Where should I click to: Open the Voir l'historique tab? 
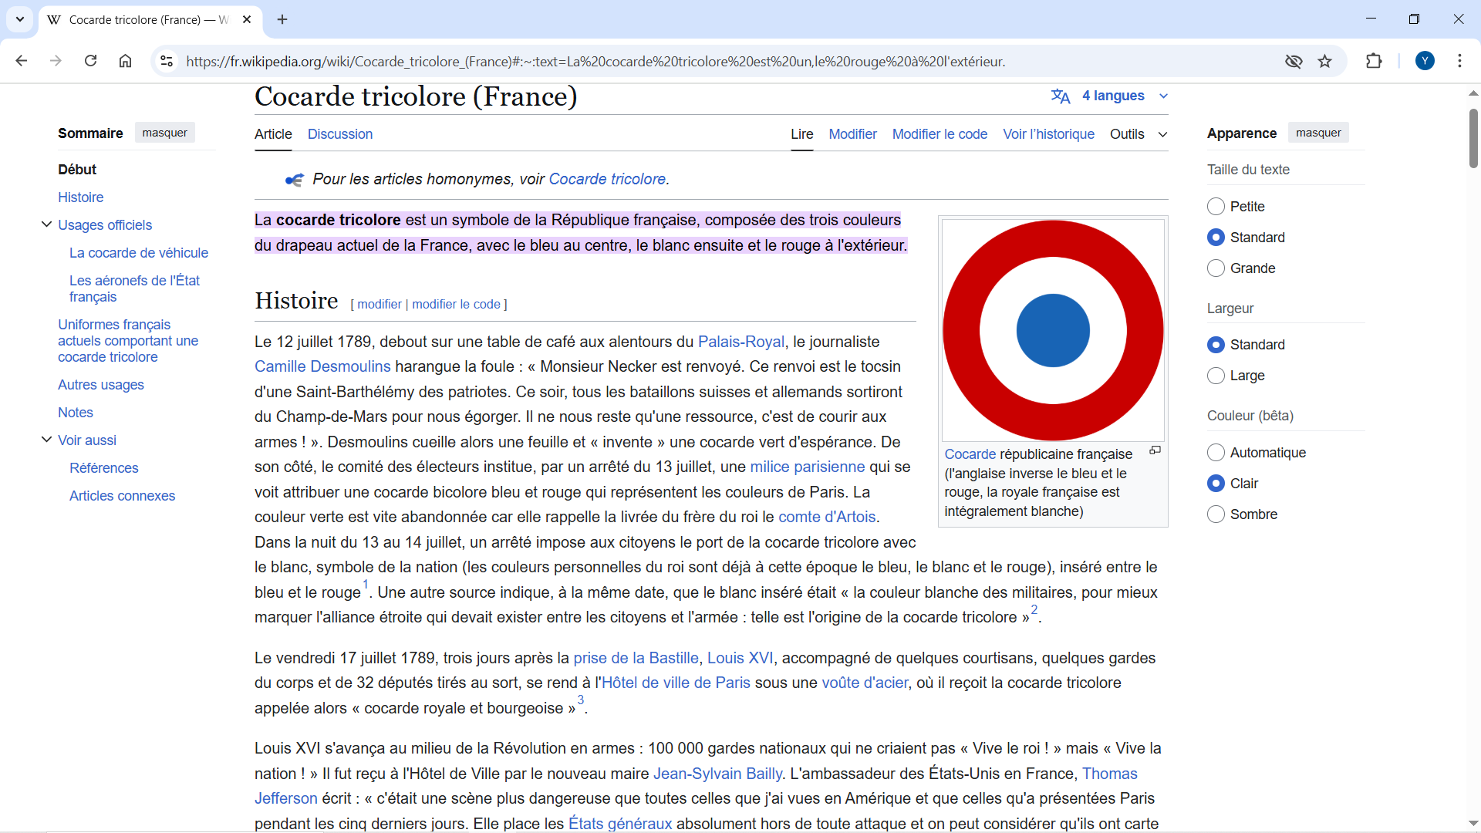tap(1048, 134)
